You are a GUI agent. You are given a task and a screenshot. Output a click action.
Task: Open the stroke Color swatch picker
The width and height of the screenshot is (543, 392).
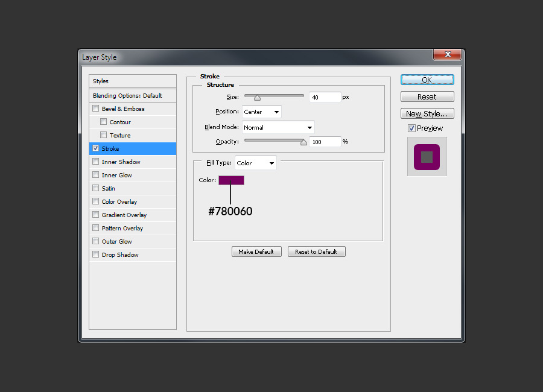click(x=232, y=180)
